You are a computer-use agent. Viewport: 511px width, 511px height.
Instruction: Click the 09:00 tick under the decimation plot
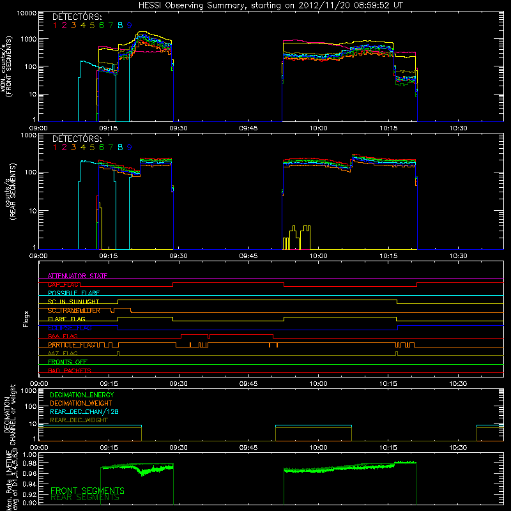(38, 448)
